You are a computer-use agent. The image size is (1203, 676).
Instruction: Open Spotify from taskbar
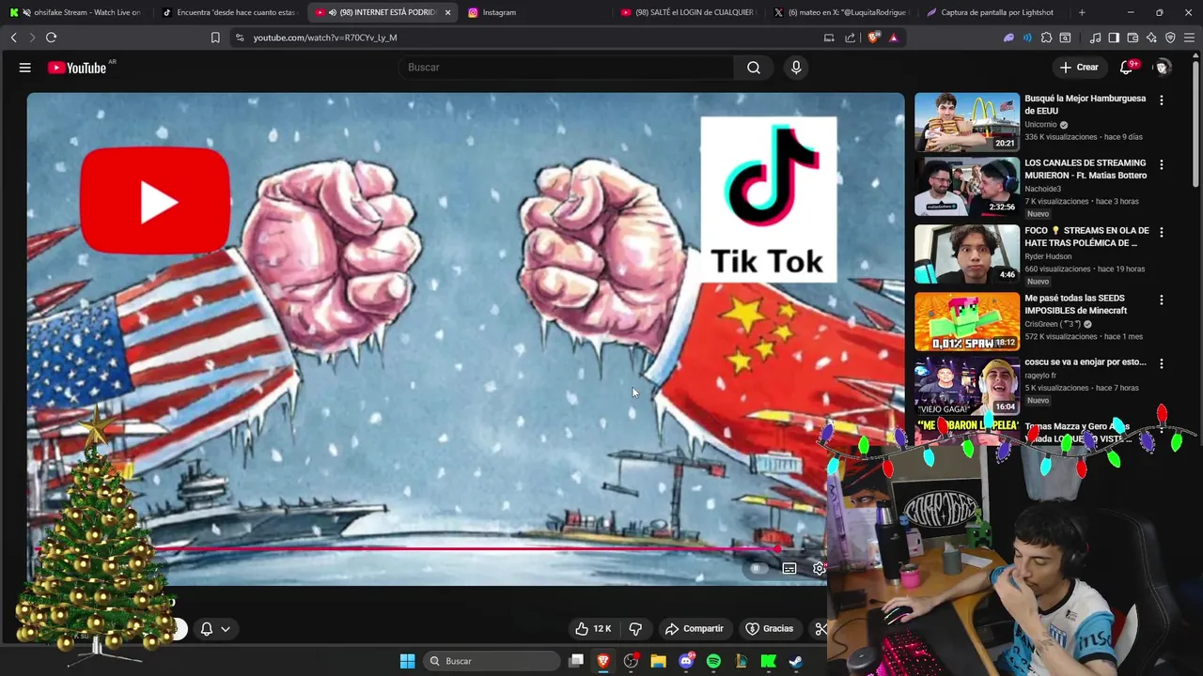pyautogui.click(x=713, y=661)
